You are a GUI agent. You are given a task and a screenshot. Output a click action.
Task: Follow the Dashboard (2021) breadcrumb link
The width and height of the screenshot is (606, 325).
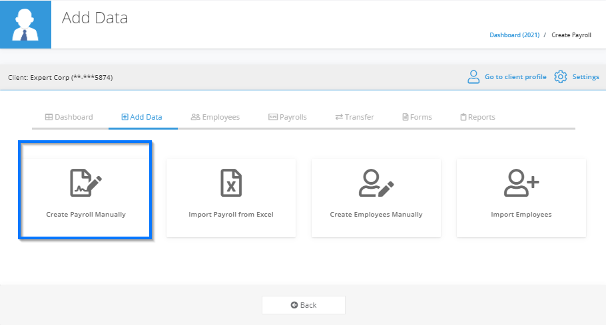coord(514,35)
